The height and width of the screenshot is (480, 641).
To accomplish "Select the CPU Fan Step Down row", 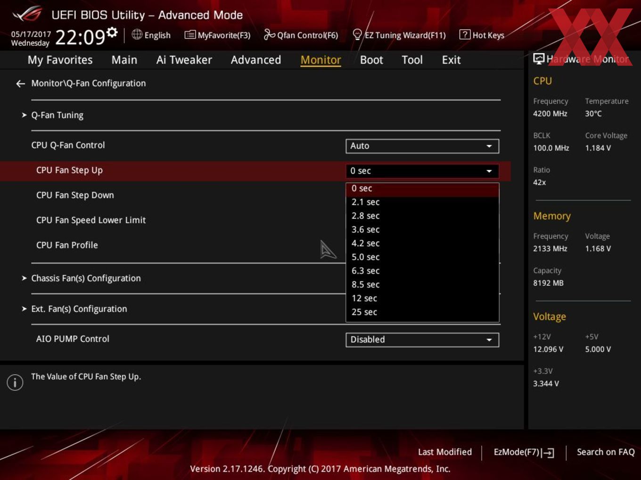I will [75, 195].
